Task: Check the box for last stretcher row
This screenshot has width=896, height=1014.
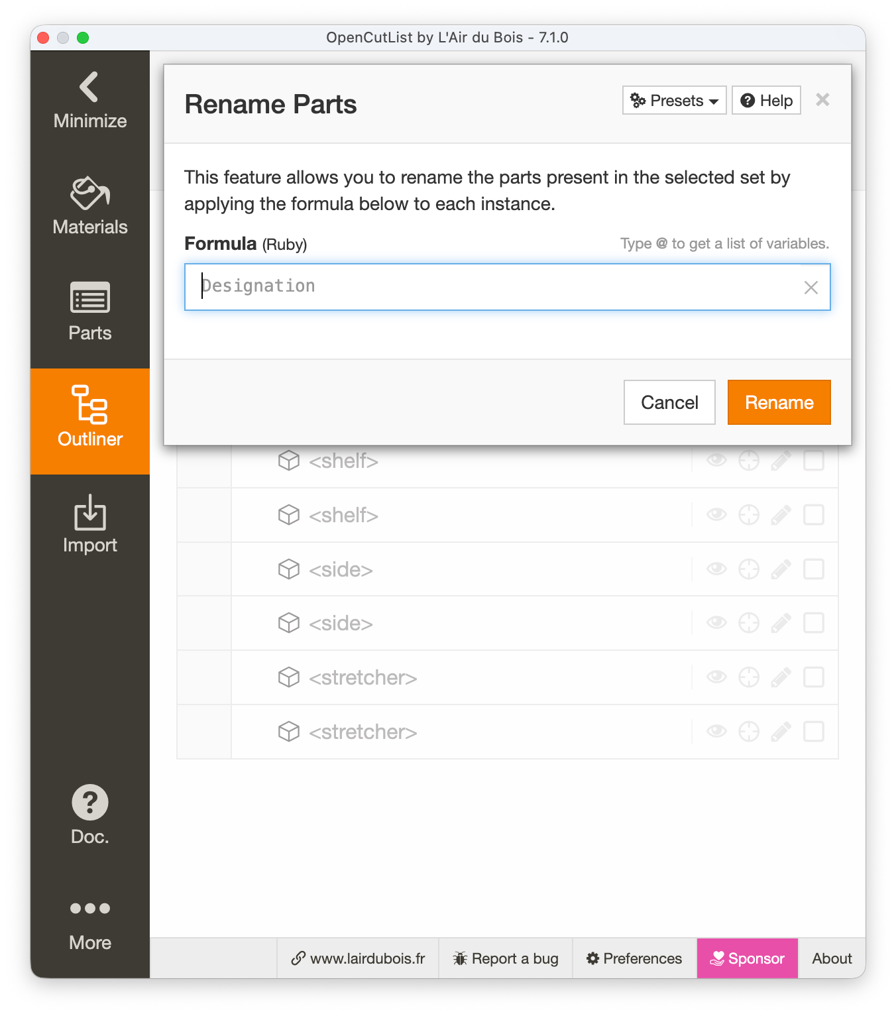Action: [813, 732]
